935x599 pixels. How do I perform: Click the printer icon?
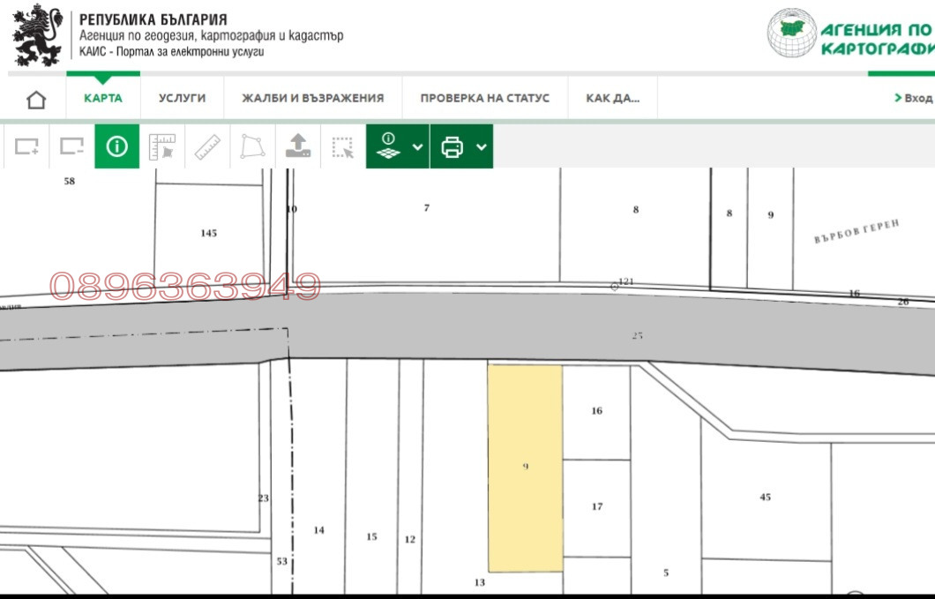453,146
